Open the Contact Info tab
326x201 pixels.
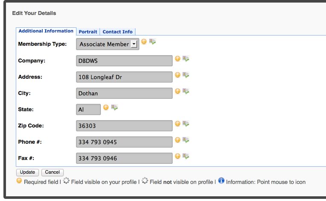click(x=117, y=32)
